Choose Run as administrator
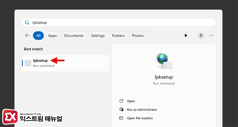238x127 pixels. coord(142,110)
